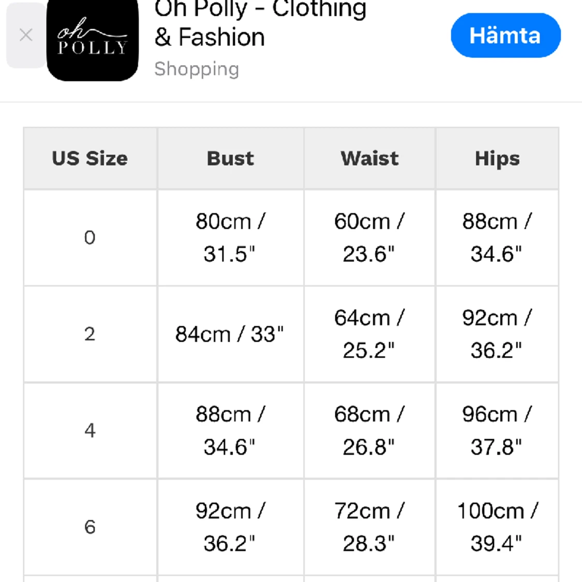
Task: Tap the 92cm / 36.2" hips cell
Action: pyautogui.click(x=497, y=334)
